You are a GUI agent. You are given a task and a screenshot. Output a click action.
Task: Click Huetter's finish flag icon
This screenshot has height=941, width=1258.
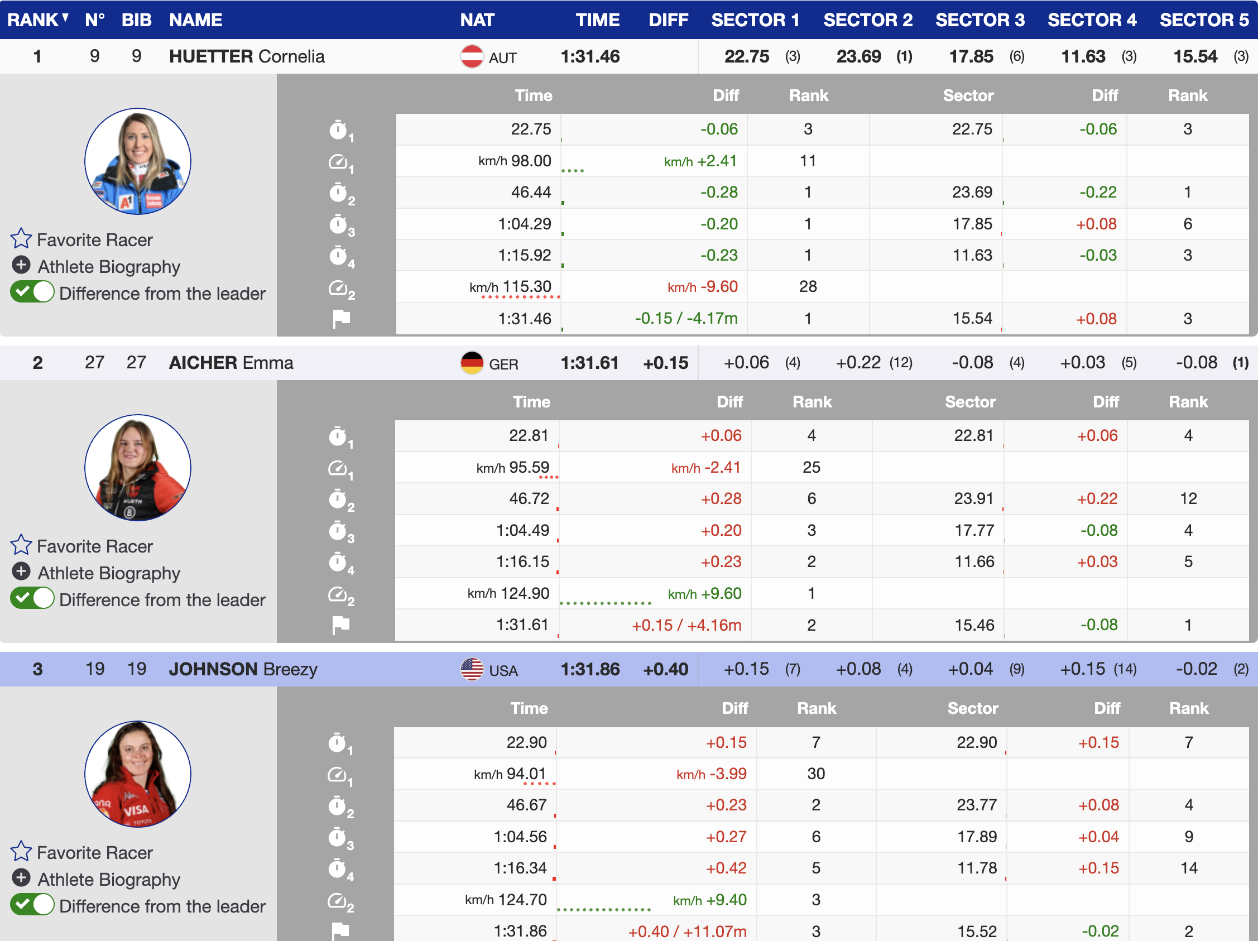pos(341,318)
